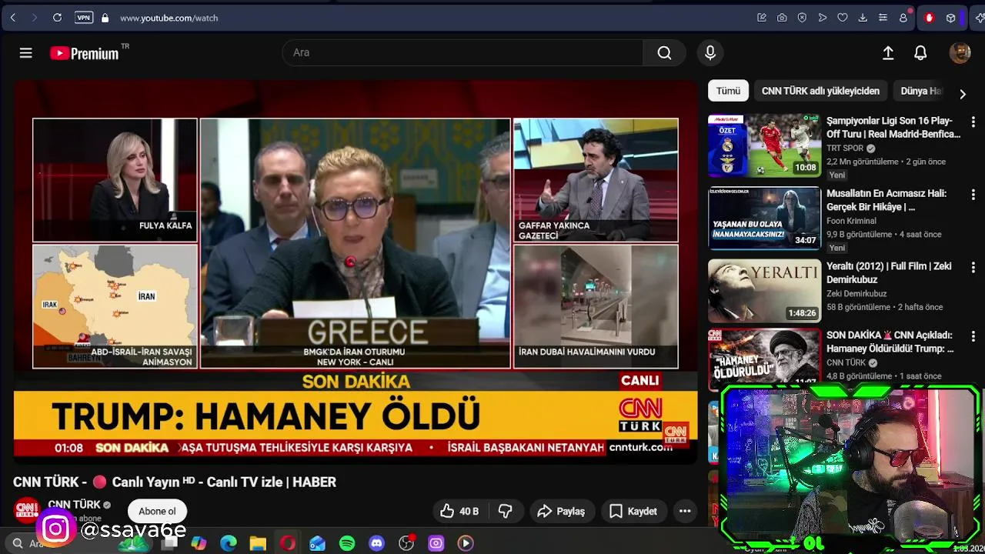Open options for Musallatın En Acımasız Hali video
The width and height of the screenshot is (985, 554).
coord(973,195)
